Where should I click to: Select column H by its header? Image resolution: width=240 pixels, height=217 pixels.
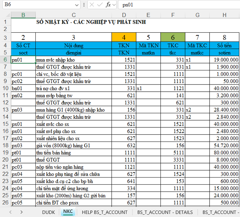click(224, 15)
